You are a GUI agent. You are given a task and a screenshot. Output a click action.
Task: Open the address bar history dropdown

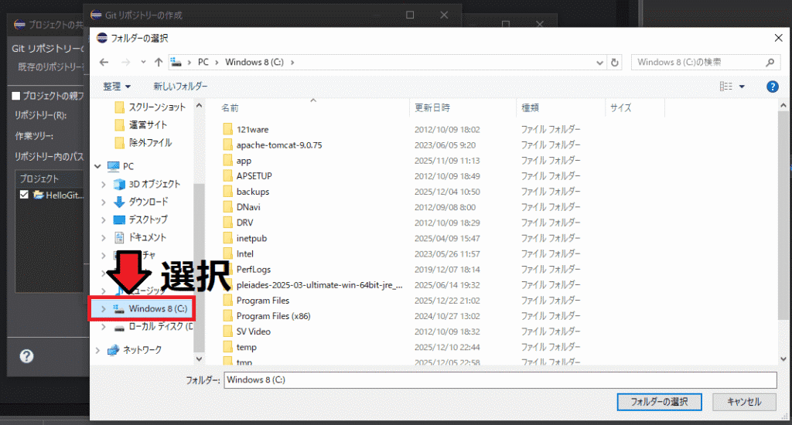(600, 63)
